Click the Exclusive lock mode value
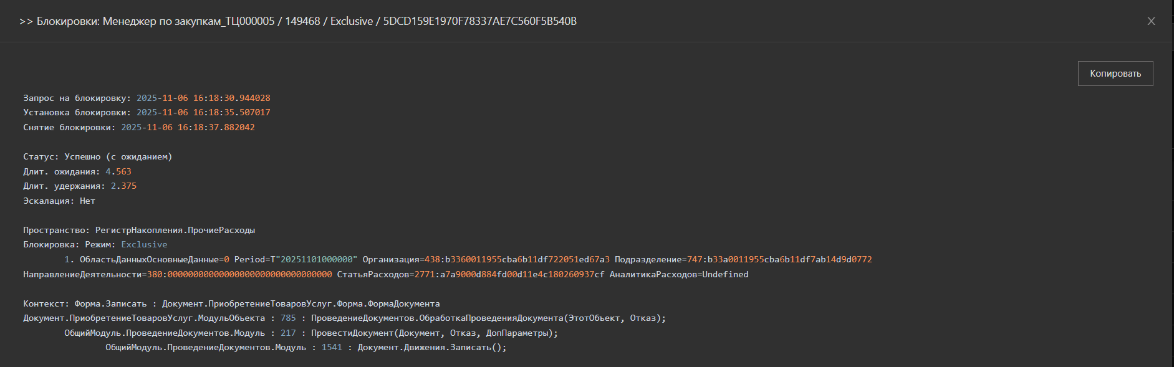The height and width of the screenshot is (367, 1174). (x=144, y=245)
